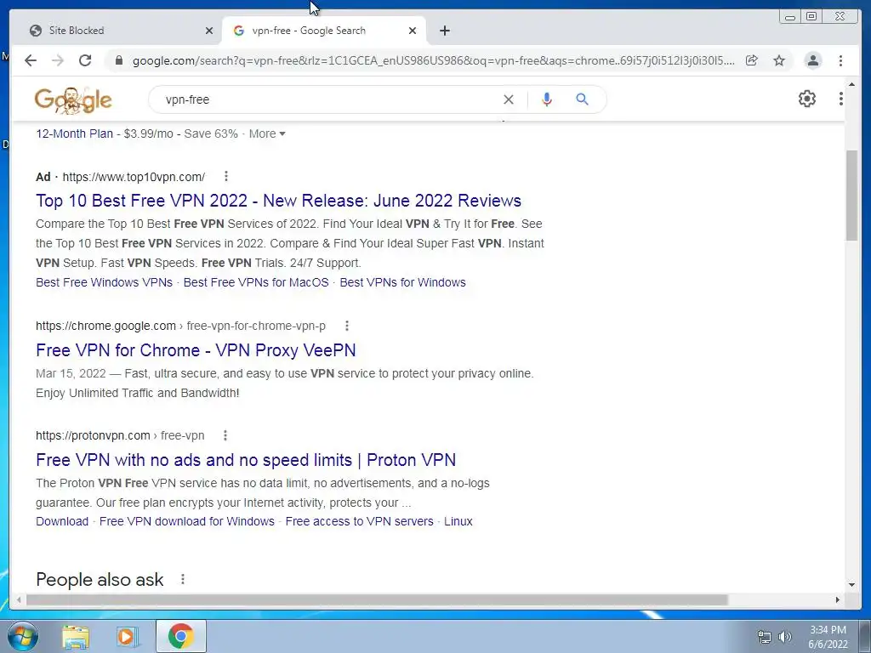Screen dimensions: 871x653
Task: Open the Chrome three-dot menu
Action: coord(840,60)
